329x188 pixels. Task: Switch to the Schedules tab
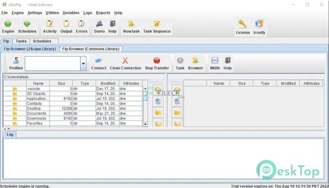[44, 41]
